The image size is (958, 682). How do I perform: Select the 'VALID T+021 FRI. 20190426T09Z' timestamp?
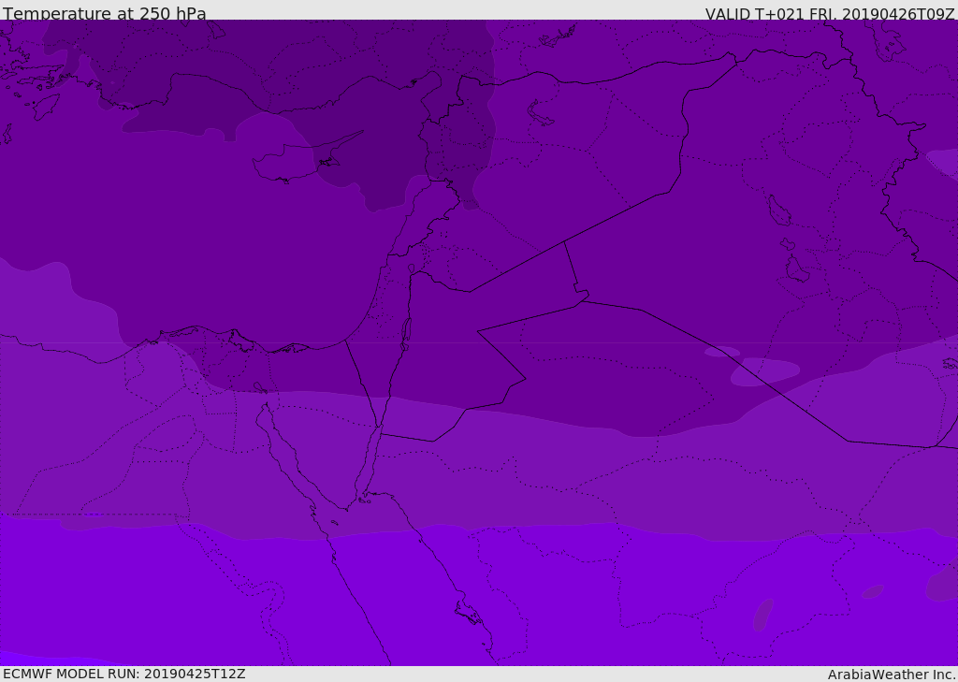pos(830,13)
